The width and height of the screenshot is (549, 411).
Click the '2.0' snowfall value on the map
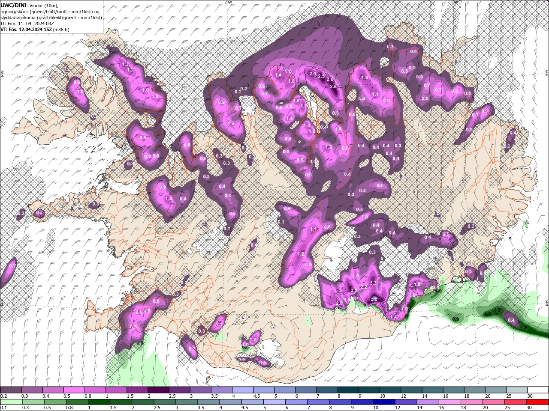(x=313, y=74)
